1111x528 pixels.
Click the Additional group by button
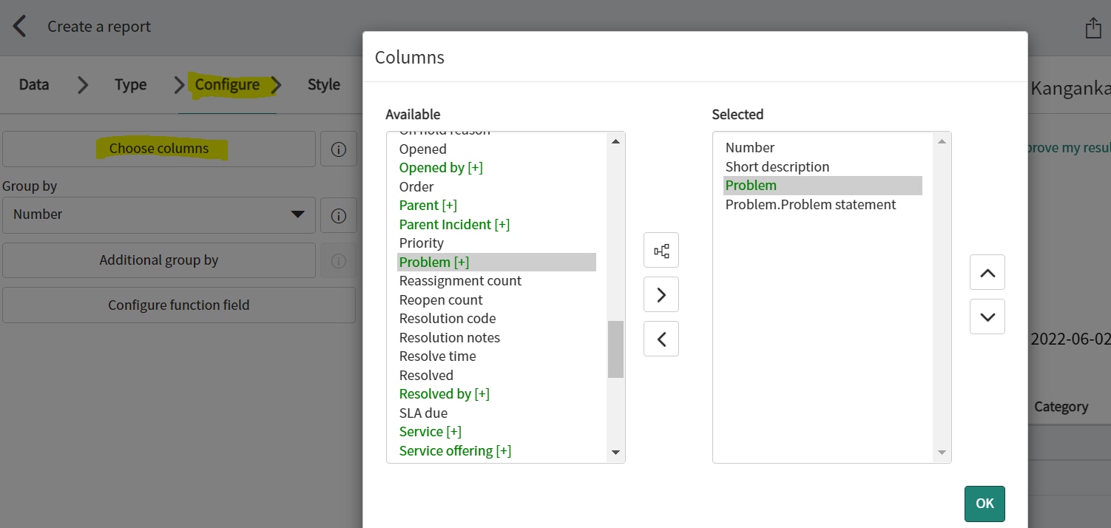[158, 260]
